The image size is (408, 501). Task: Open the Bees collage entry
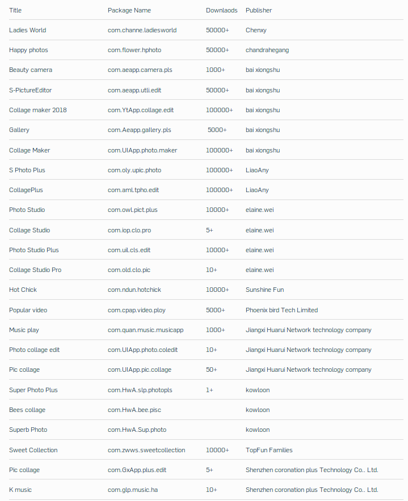27,410
